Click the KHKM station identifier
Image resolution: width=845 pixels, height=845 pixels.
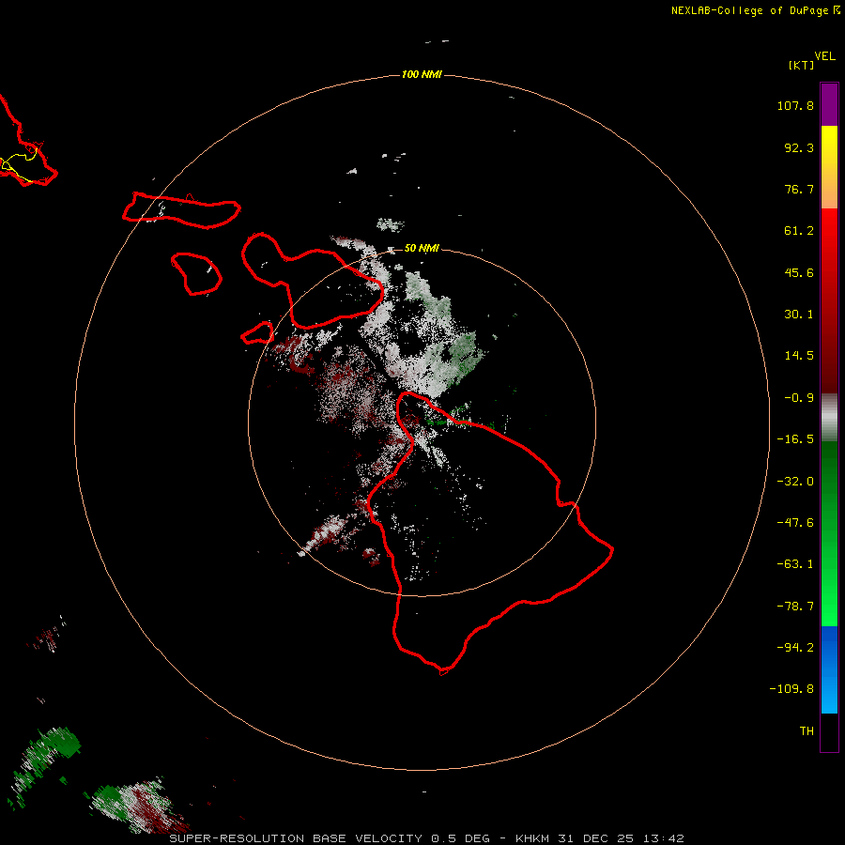532,838
